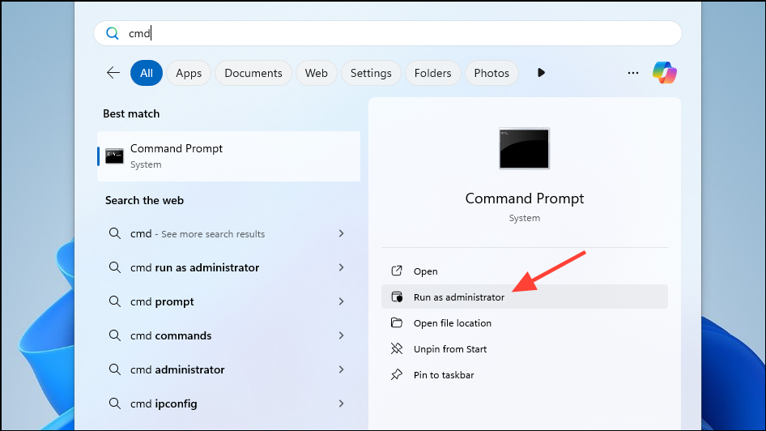766x431 pixels.
Task: Select the cmd administrator web suggestion
Action: point(228,369)
